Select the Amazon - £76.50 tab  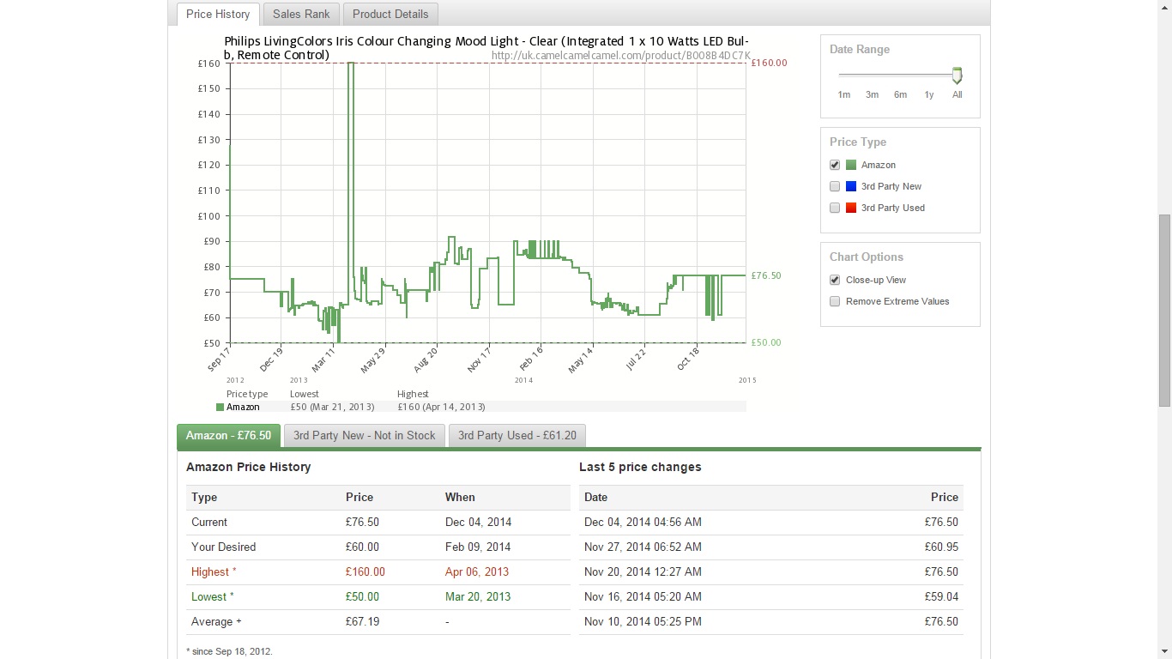pos(228,436)
